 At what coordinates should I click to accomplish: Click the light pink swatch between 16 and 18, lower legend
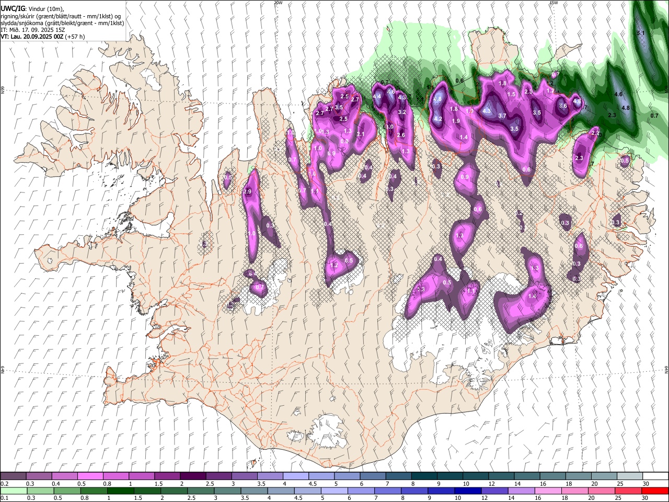click(x=548, y=490)
